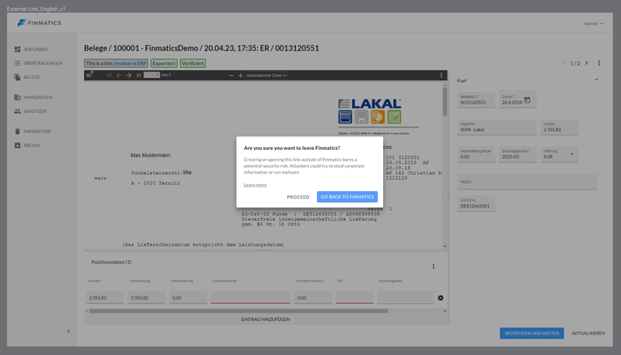Open the PDF viewer three-dot menu
The width and height of the screenshot is (621, 355).
[441, 76]
